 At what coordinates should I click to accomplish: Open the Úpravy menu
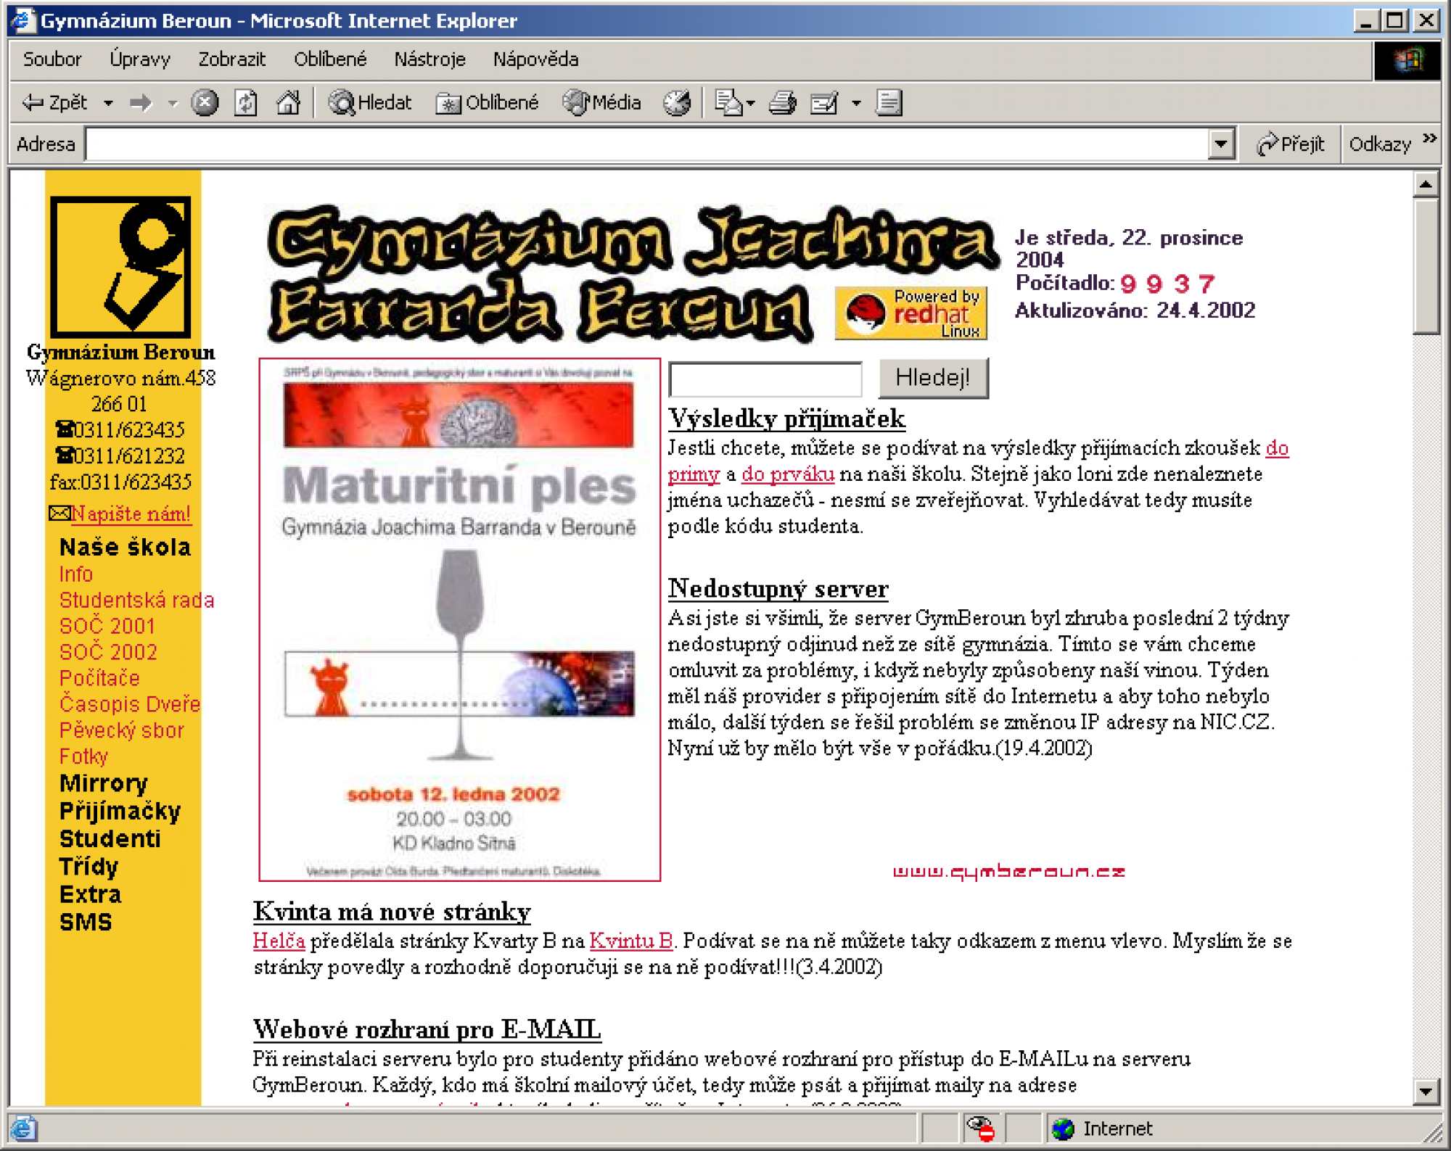[140, 59]
